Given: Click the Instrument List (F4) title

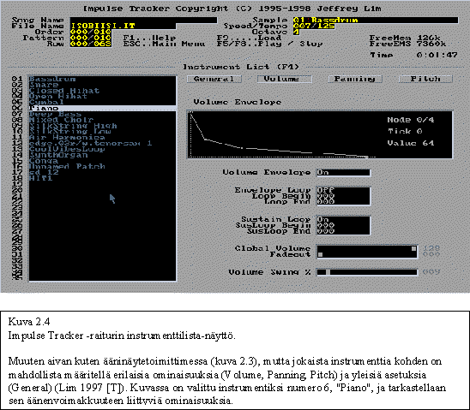Looking at the screenshot, I should (241, 67).
